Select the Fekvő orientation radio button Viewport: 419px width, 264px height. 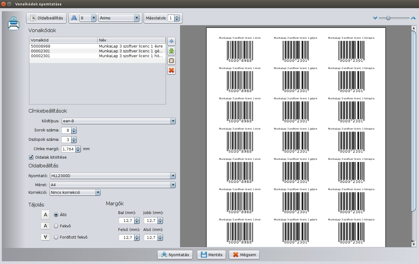coord(56,226)
